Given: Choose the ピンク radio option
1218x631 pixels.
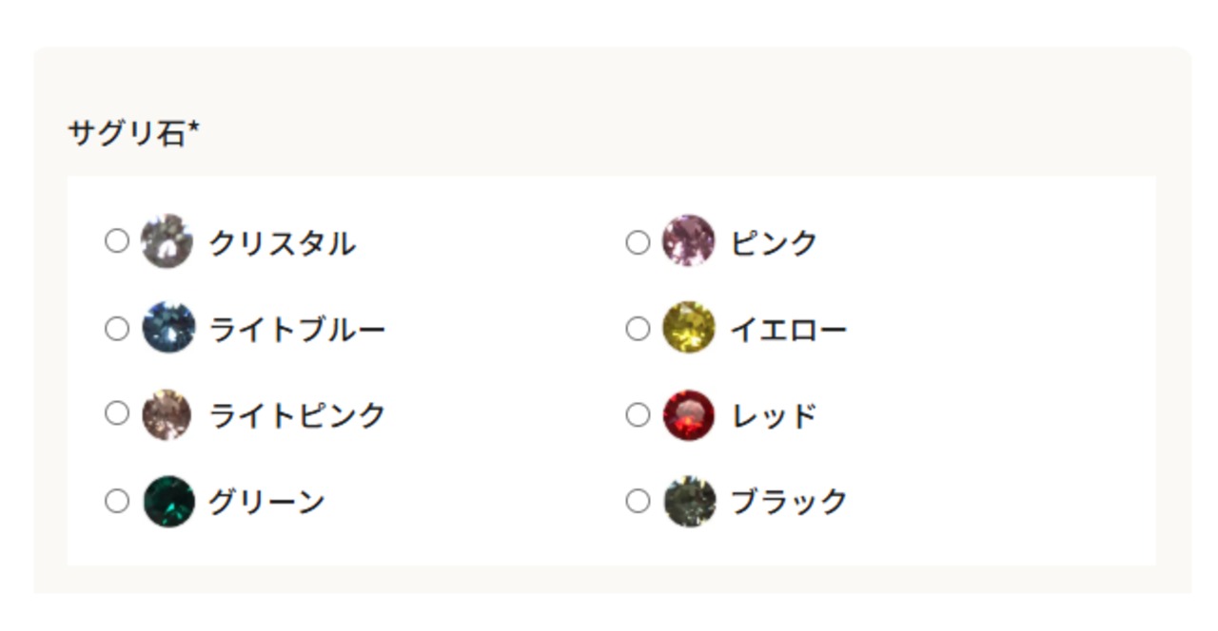Looking at the screenshot, I should (x=638, y=243).
